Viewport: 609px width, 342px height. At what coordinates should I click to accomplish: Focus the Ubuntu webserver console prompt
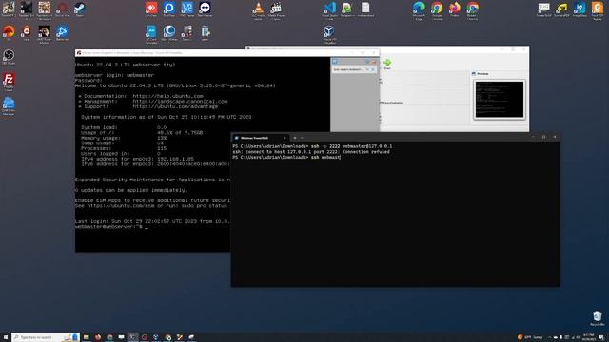pos(111,227)
